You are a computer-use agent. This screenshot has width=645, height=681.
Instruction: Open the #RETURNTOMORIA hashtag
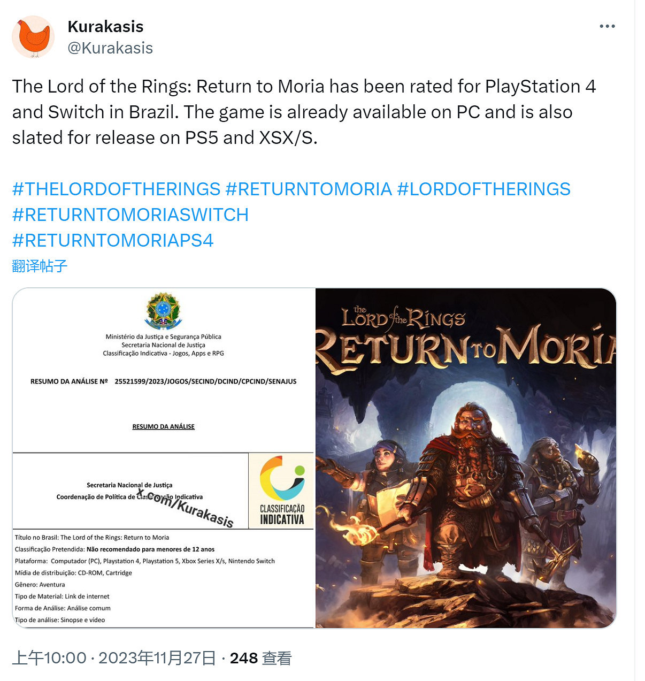309,189
